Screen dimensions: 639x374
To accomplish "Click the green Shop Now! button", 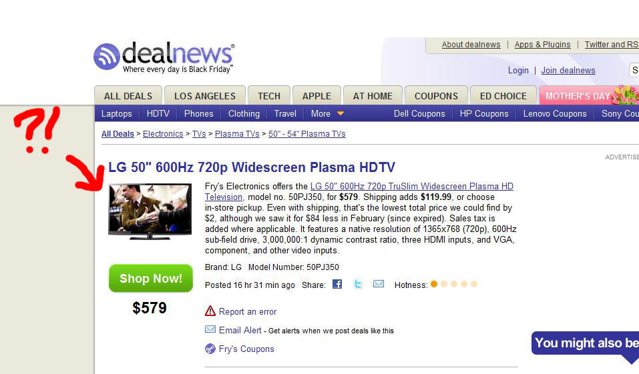I will click(x=151, y=279).
